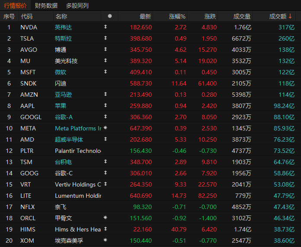
Task: Click the 182.650 latest price value
Action: [141, 27]
